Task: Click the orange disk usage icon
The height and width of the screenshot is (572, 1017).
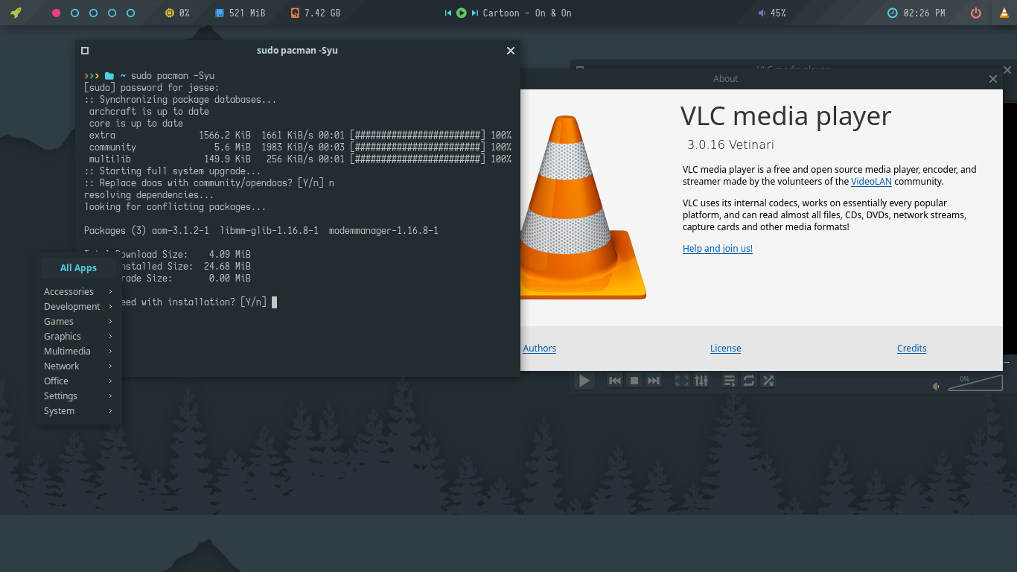Action: pyautogui.click(x=295, y=13)
